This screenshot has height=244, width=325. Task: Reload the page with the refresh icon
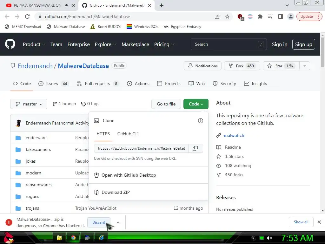coord(27,17)
